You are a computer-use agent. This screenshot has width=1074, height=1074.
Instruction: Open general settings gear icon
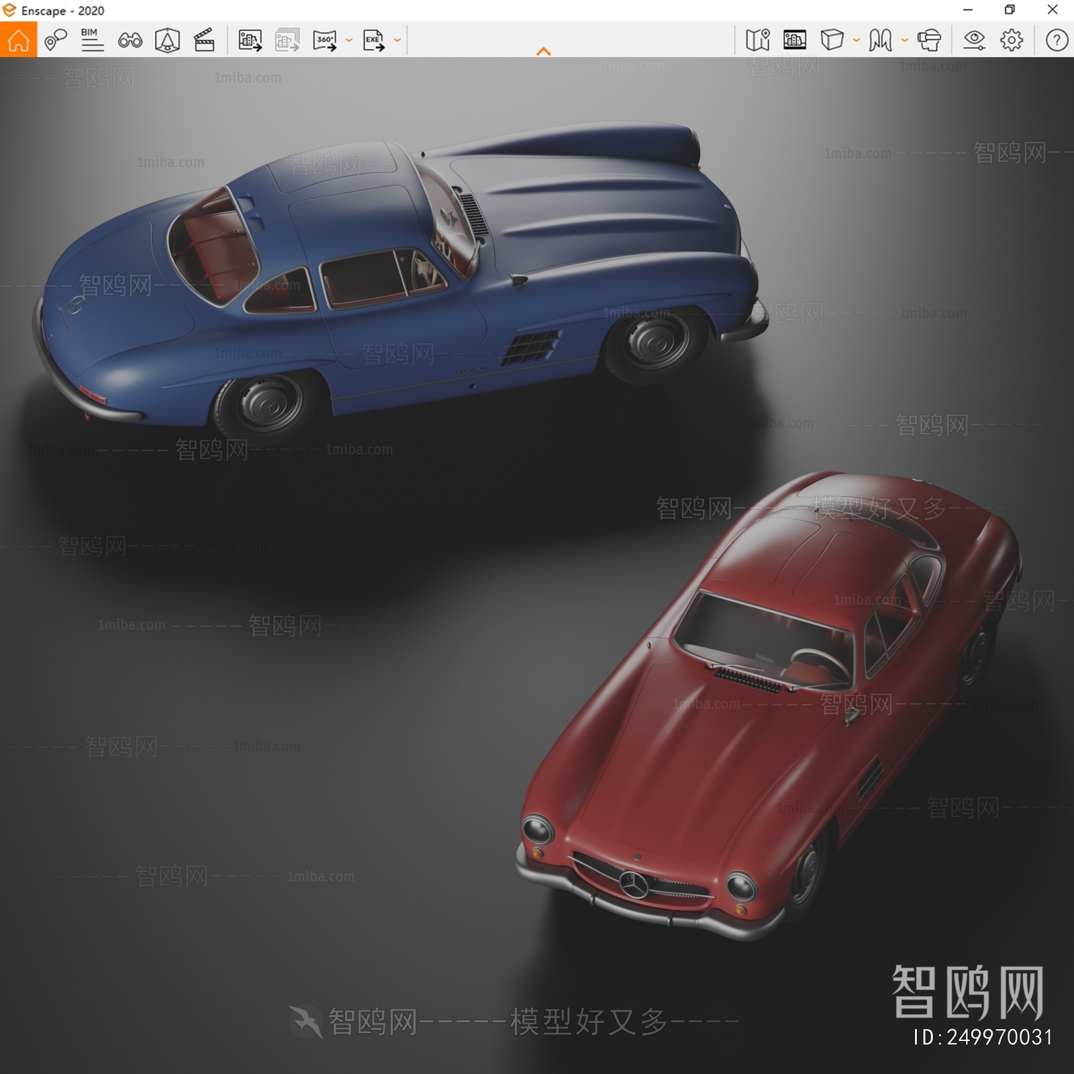[x=1012, y=40]
